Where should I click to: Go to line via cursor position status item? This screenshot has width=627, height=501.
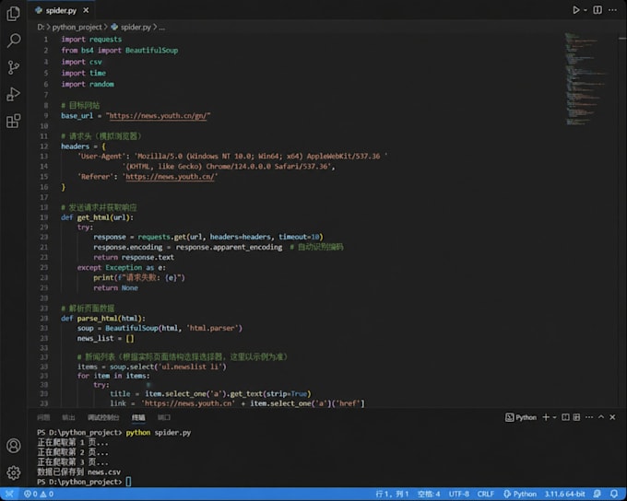click(392, 495)
